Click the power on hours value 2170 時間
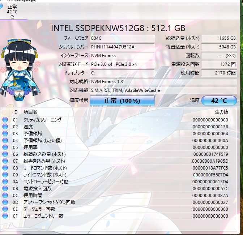Image resolution: width=243 pixels, height=235 pixels. click(x=219, y=73)
